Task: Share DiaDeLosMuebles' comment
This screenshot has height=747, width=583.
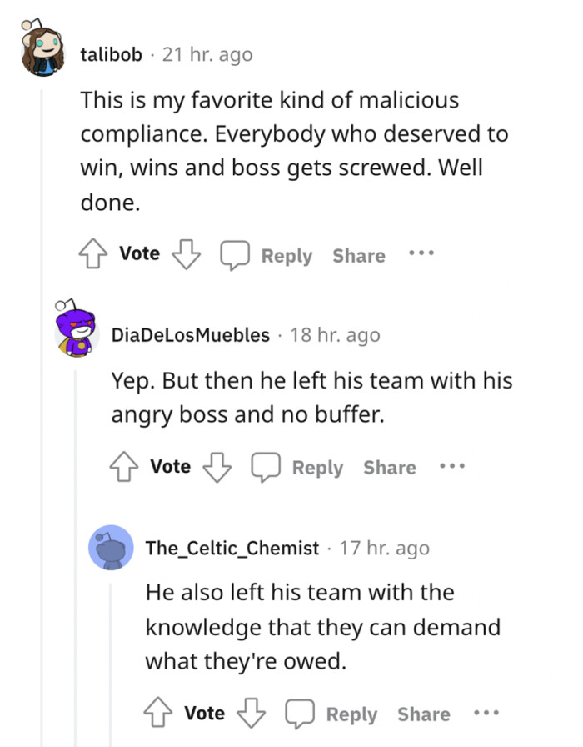Action: pyautogui.click(x=389, y=468)
